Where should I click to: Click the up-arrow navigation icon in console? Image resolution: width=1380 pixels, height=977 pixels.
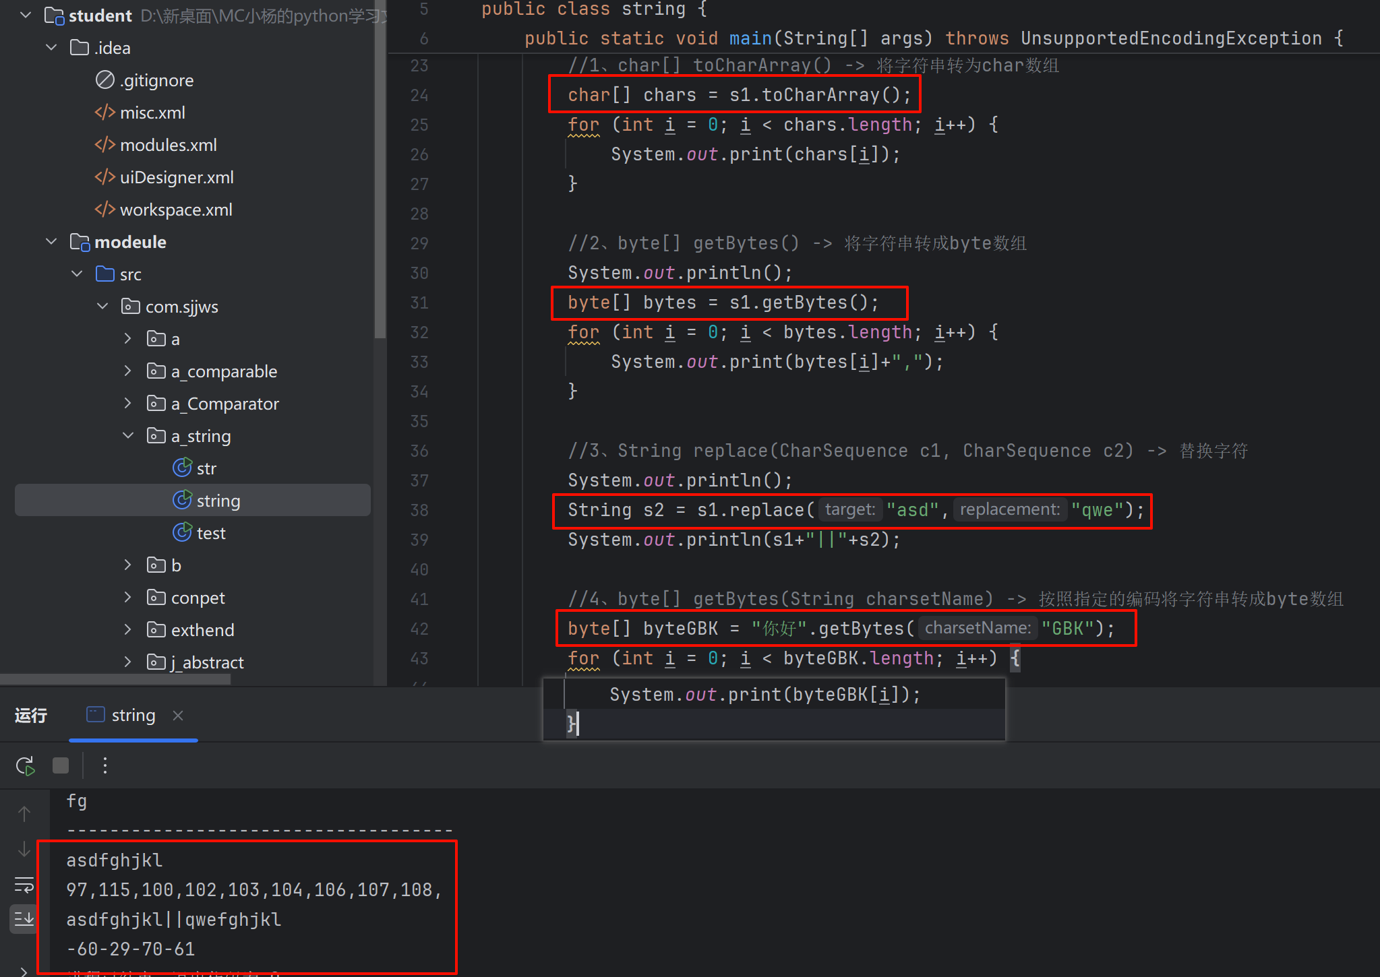(x=24, y=814)
